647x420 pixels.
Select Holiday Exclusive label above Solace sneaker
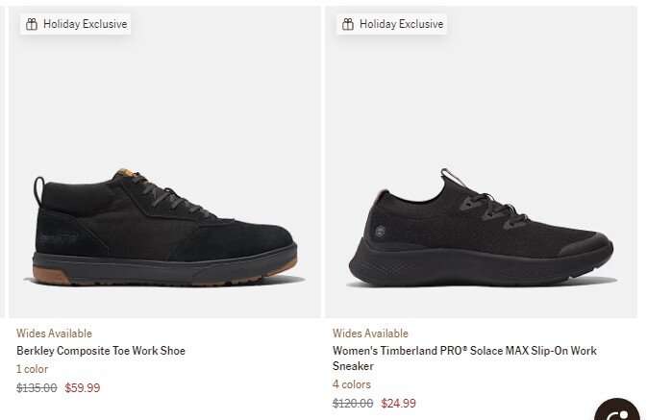pyautogui.click(x=401, y=24)
